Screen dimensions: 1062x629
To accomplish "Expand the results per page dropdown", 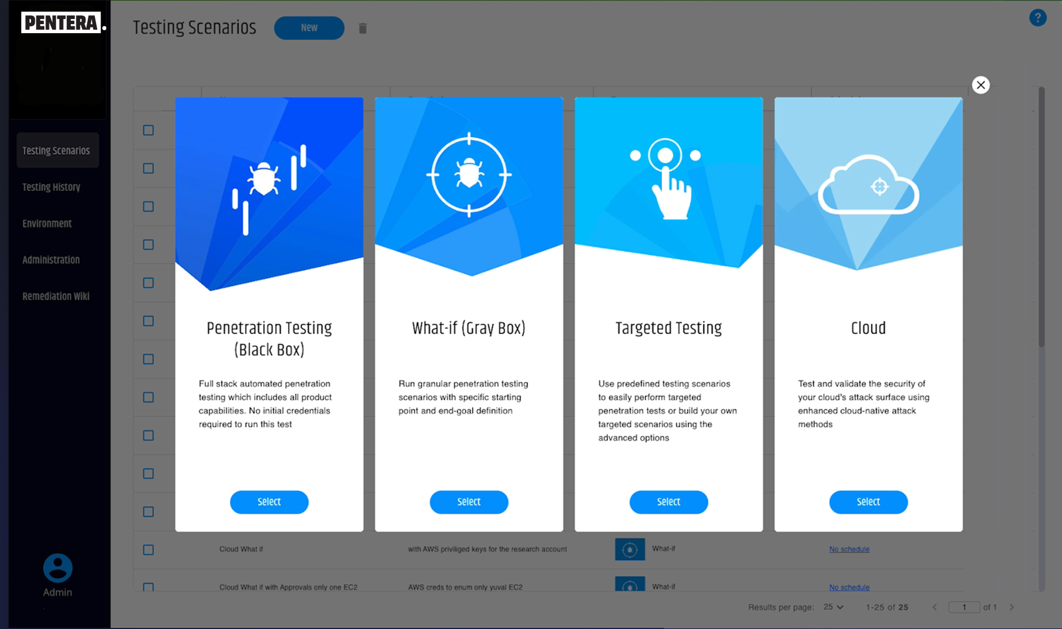I will 833,607.
